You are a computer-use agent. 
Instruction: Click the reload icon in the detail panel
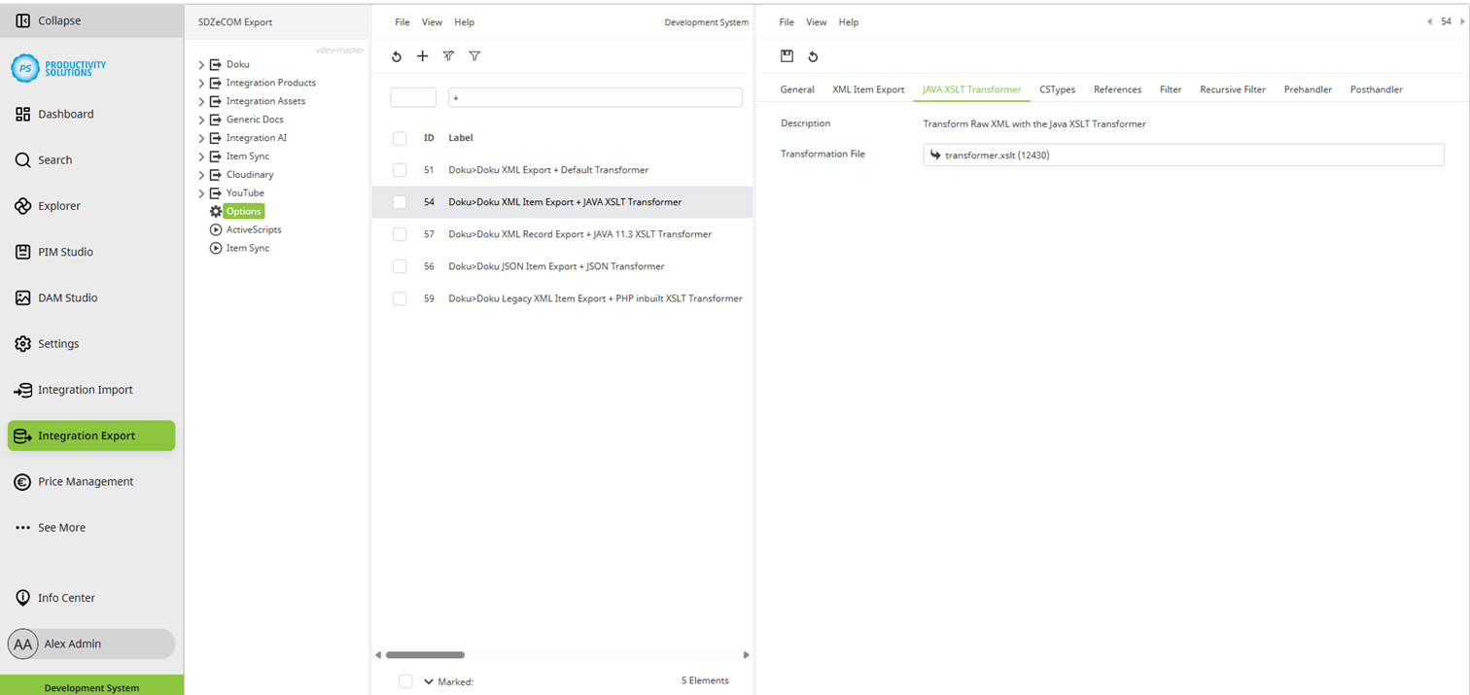tap(815, 56)
